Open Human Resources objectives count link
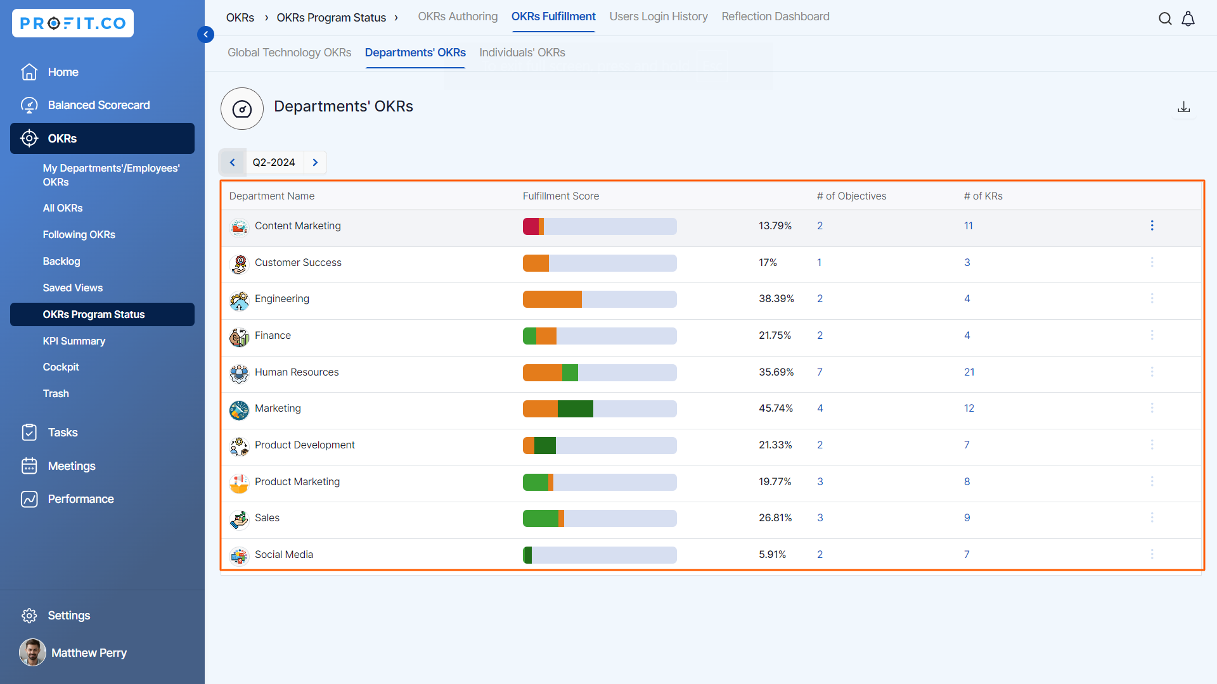 point(820,372)
